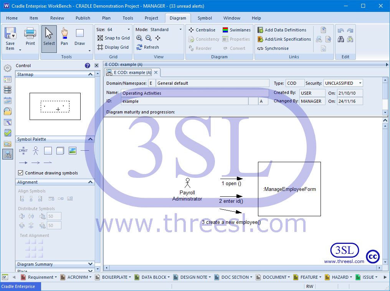Viewport: 390px width, 291px height.
Task: Open the calendar sidebar icon
Action: [x=8, y=101]
